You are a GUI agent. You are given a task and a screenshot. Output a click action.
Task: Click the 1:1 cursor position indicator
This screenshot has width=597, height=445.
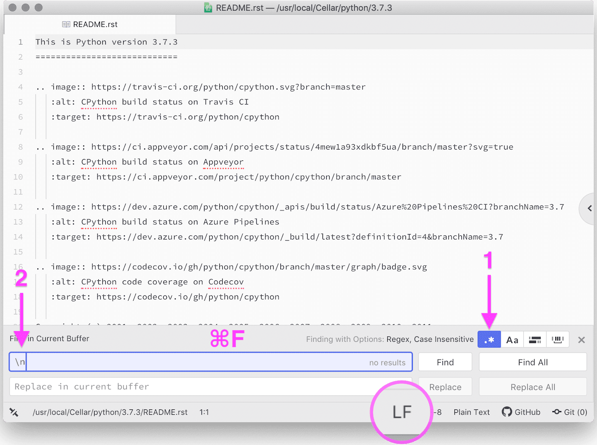204,412
